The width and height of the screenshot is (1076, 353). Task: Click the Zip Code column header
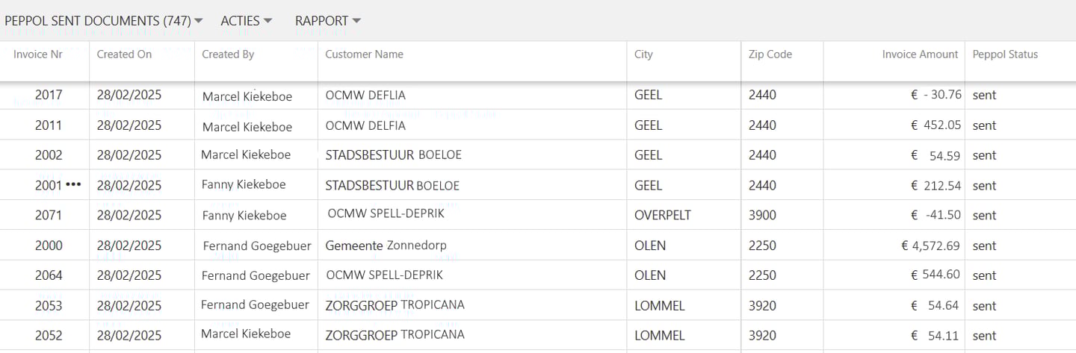(770, 54)
